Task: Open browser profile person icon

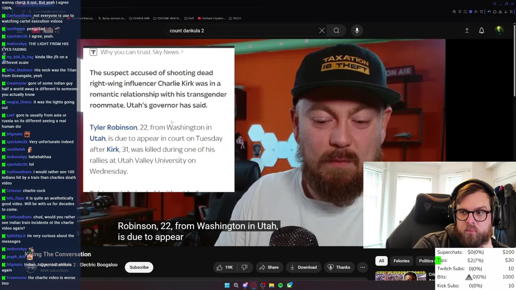Action: [x=500, y=12]
